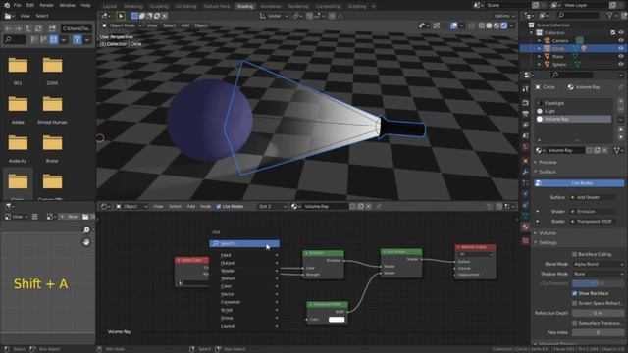Screen dimensions: 628x353
Task: Click the Transparent BSDF shader input field
Action: click(x=594, y=222)
